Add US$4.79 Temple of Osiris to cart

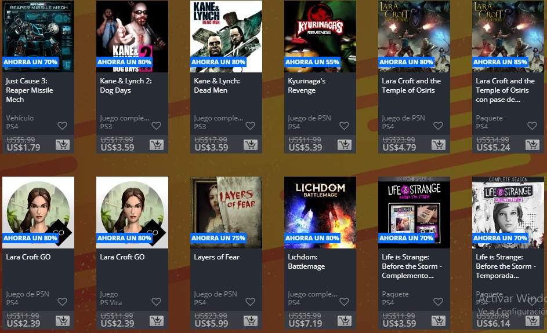click(x=439, y=145)
